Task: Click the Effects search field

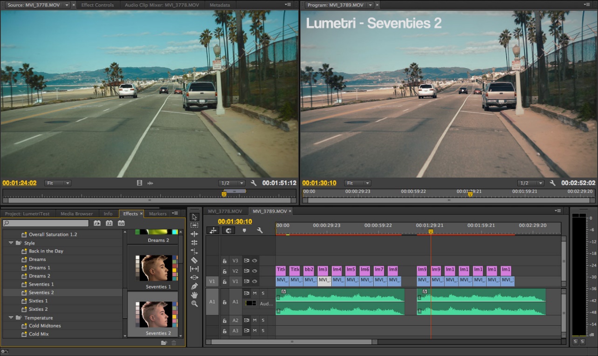Action: click(x=45, y=223)
